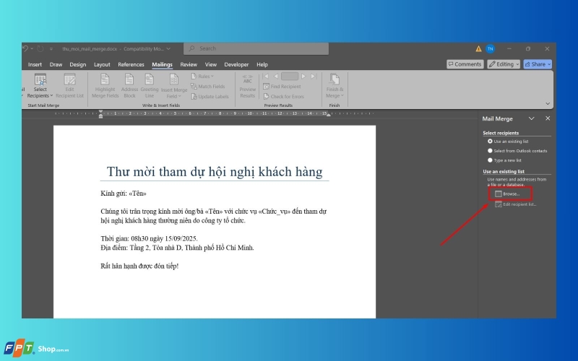Click Match Fields
Image resolution: width=578 pixels, height=361 pixels.
(x=207, y=87)
